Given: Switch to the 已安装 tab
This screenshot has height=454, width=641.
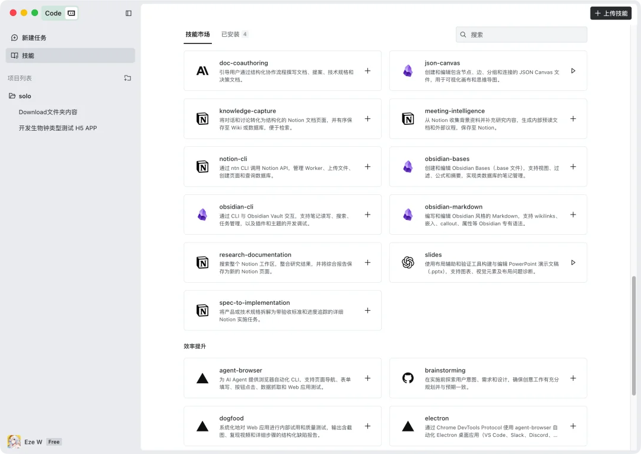Looking at the screenshot, I should 231,34.
